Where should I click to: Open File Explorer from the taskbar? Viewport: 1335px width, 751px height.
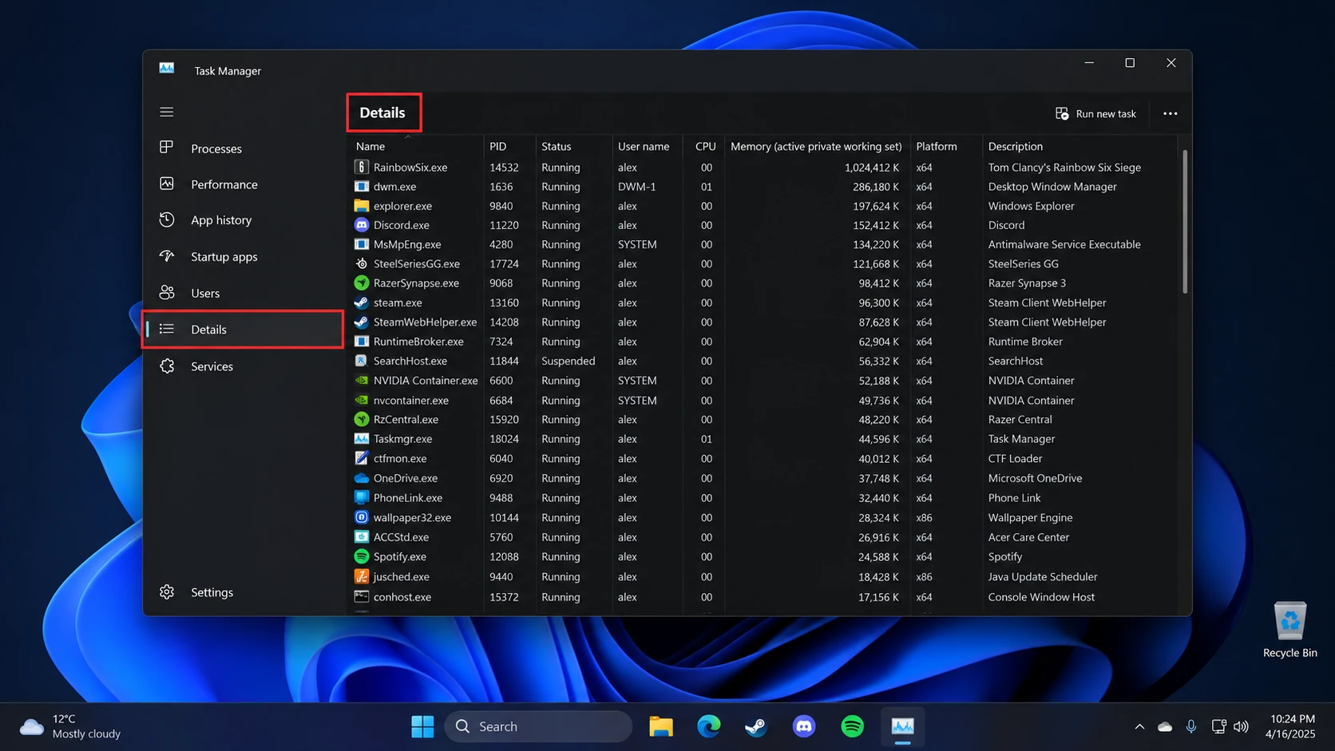click(661, 726)
